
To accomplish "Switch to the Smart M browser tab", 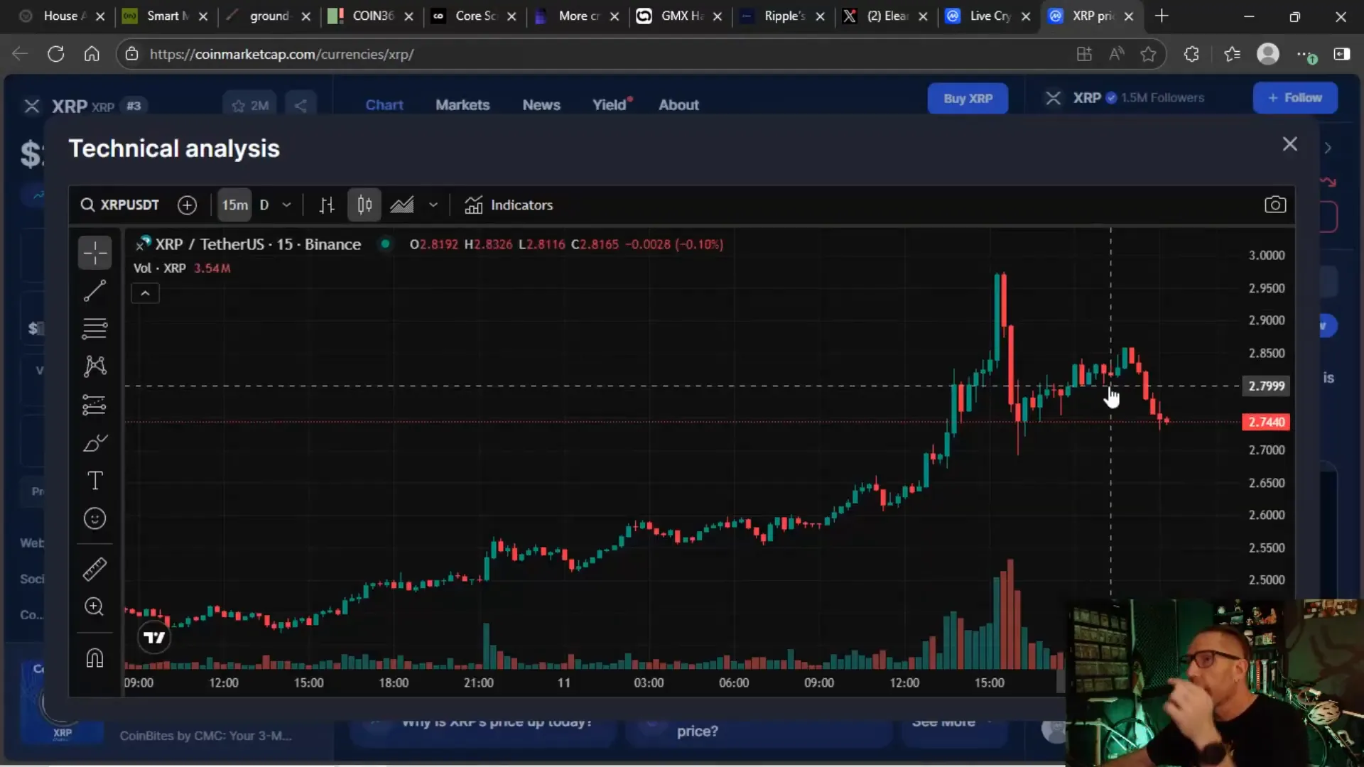I will pyautogui.click(x=165, y=16).
